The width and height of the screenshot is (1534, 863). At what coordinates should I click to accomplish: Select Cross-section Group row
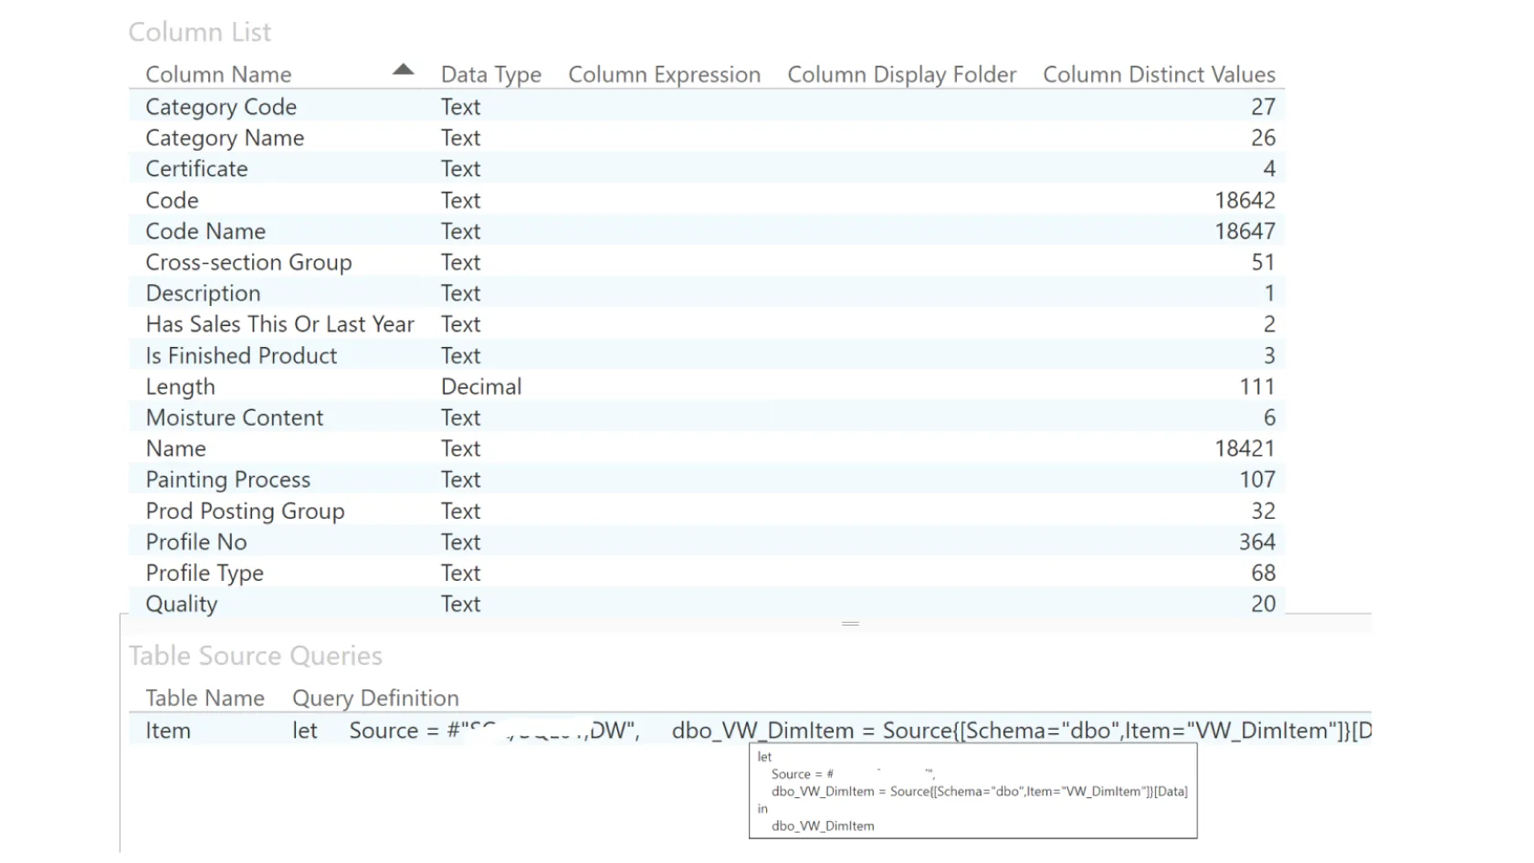[248, 262]
